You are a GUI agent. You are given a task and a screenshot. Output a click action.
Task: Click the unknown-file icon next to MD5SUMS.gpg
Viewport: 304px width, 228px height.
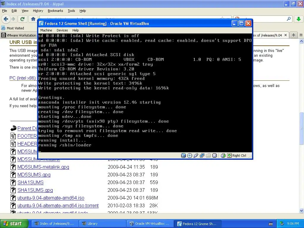coord(13,175)
